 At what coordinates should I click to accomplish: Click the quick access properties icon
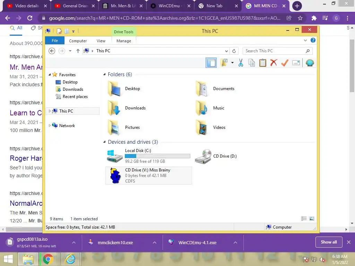pos(59,31)
